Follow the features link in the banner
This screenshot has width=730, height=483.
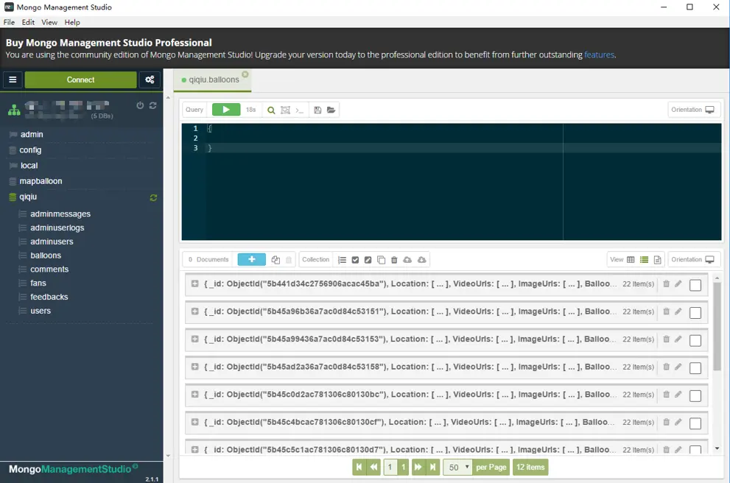tap(599, 55)
